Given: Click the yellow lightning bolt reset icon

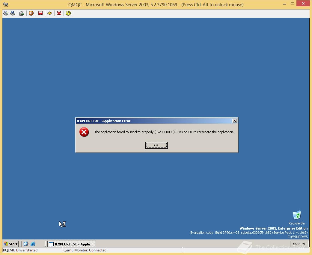Looking at the screenshot, I should coord(50,13).
